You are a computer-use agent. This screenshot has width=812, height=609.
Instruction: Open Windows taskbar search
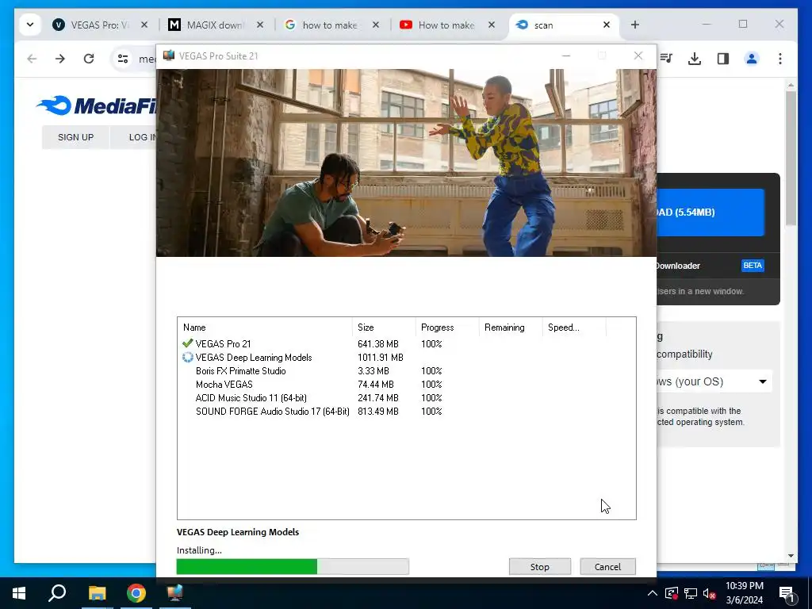coord(57,593)
